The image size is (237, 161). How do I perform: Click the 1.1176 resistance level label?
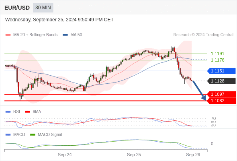point(217,60)
